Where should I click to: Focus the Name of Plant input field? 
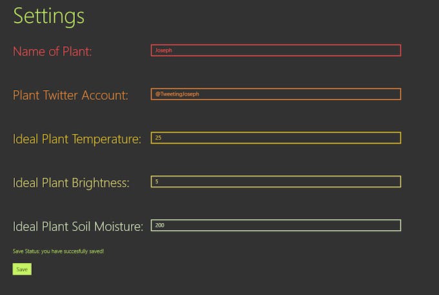point(276,50)
